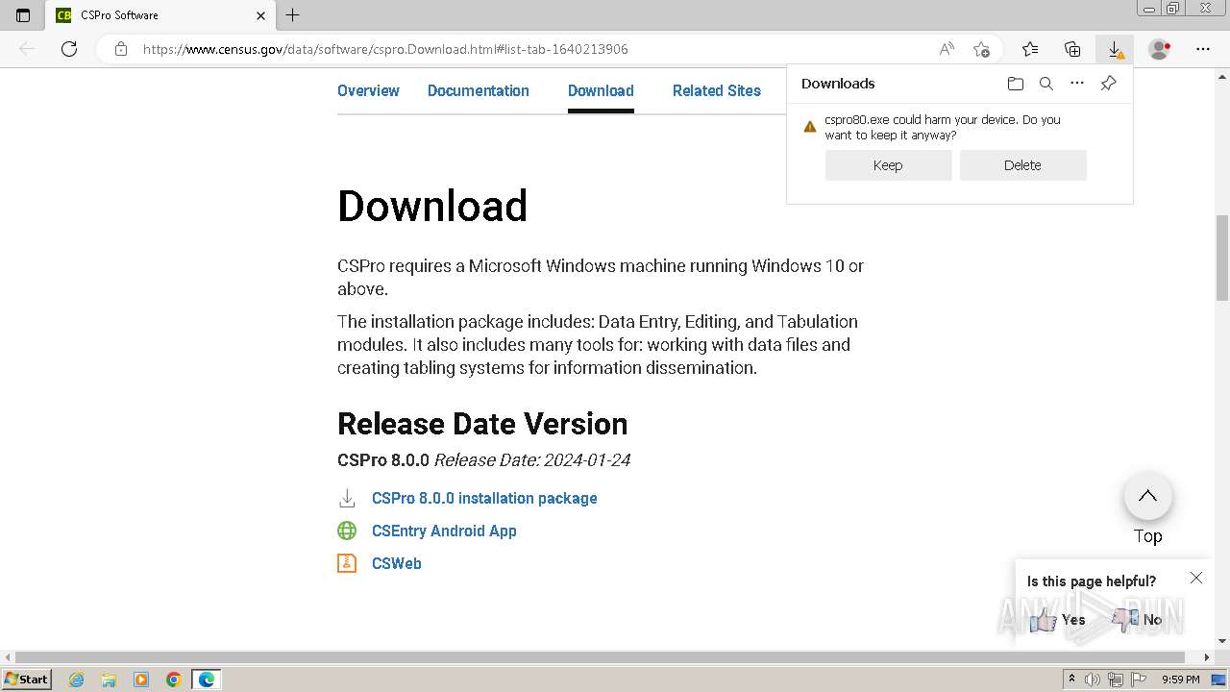Answer No with thumbs down

point(1137,620)
